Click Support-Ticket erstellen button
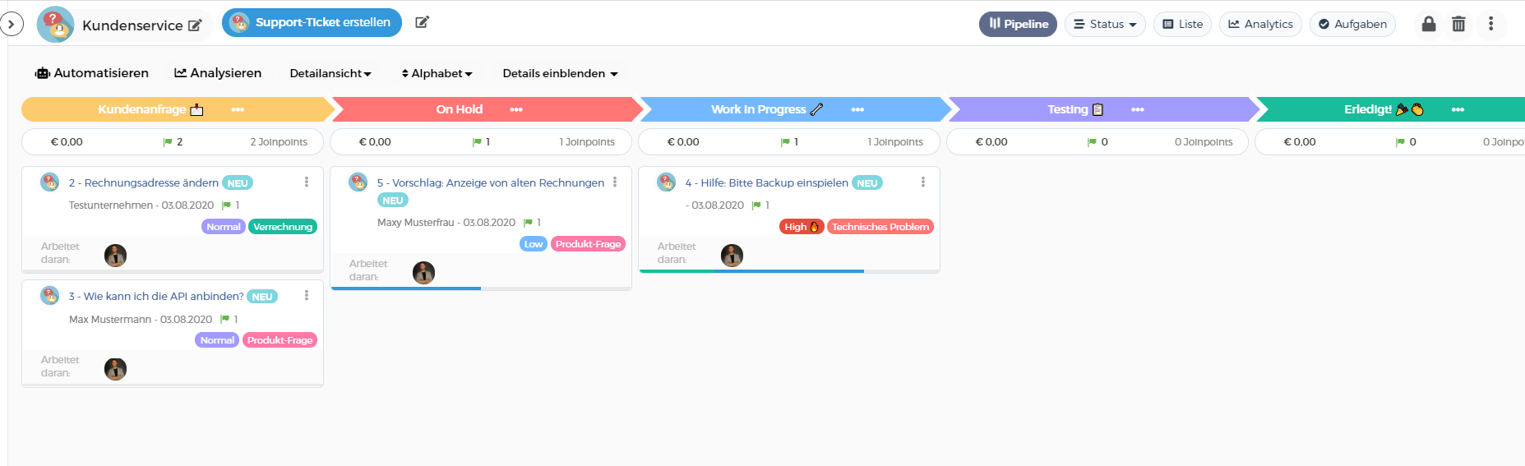Screen dimensions: 1525x466 point(312,22)
